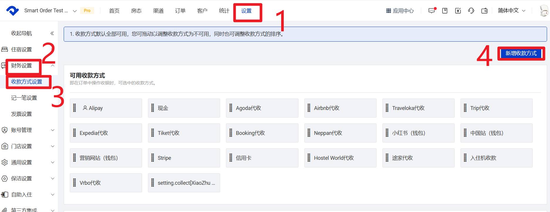Go to 发票设置 in the sidebar

click(21, 114)
